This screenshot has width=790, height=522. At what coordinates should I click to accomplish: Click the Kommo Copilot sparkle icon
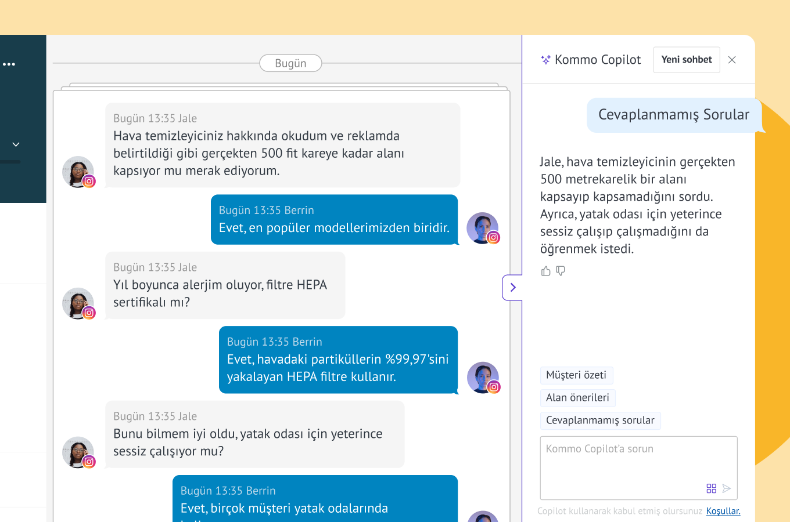tap(545, 60)
